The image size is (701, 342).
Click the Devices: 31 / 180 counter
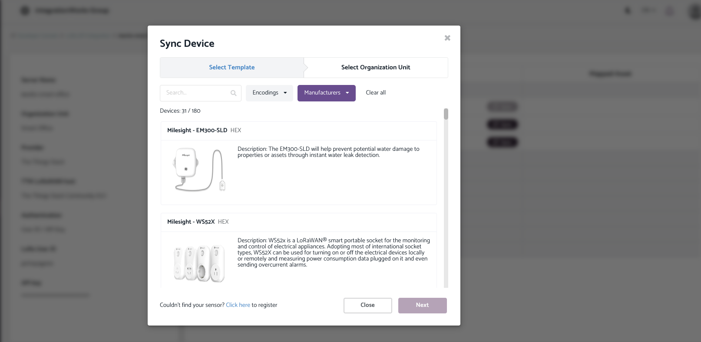click(180, 111)
